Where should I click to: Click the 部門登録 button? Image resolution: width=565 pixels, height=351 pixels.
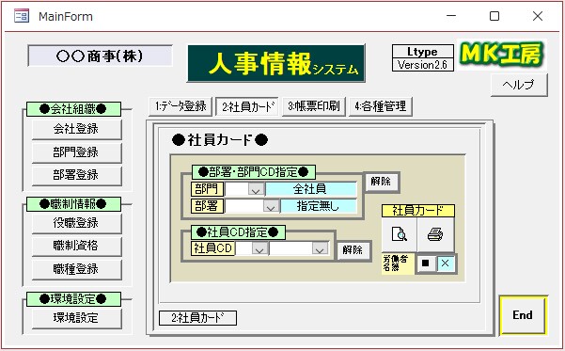pos(76,152)
